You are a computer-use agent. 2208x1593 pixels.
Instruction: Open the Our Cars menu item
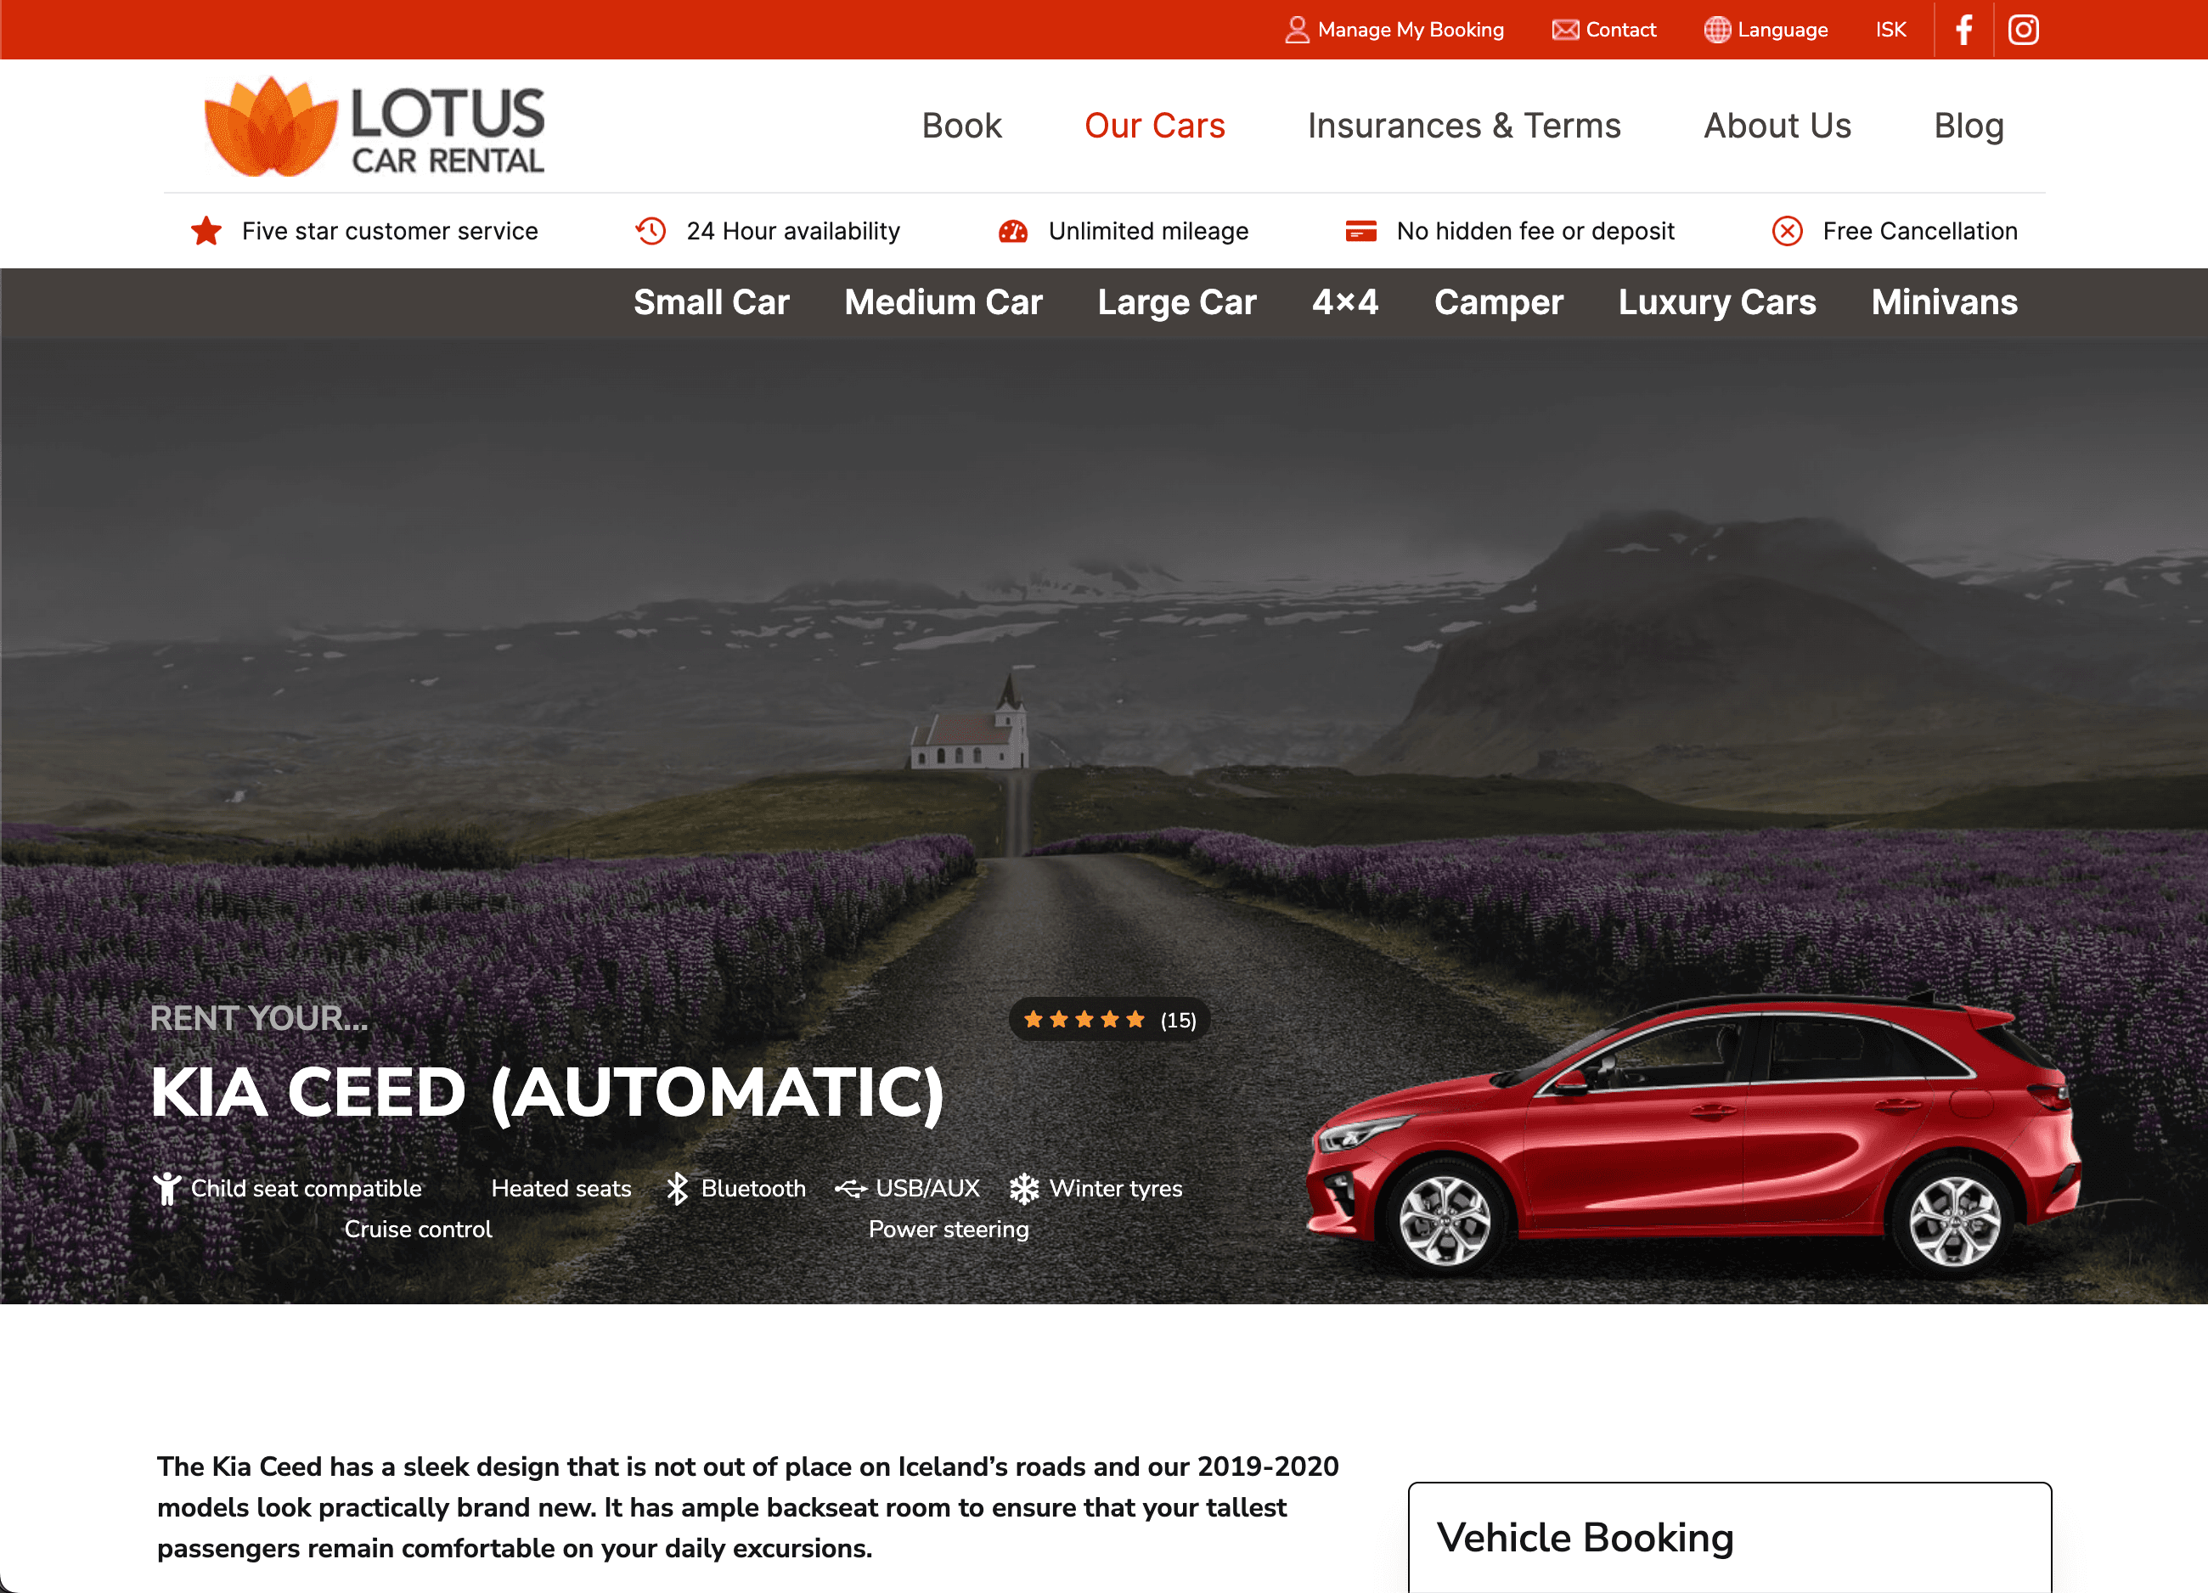tap(1155, 126)
